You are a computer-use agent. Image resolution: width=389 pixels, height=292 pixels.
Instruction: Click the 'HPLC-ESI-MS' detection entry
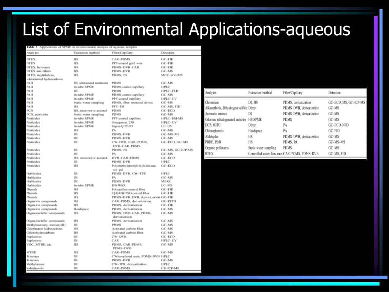coord(172,119)
